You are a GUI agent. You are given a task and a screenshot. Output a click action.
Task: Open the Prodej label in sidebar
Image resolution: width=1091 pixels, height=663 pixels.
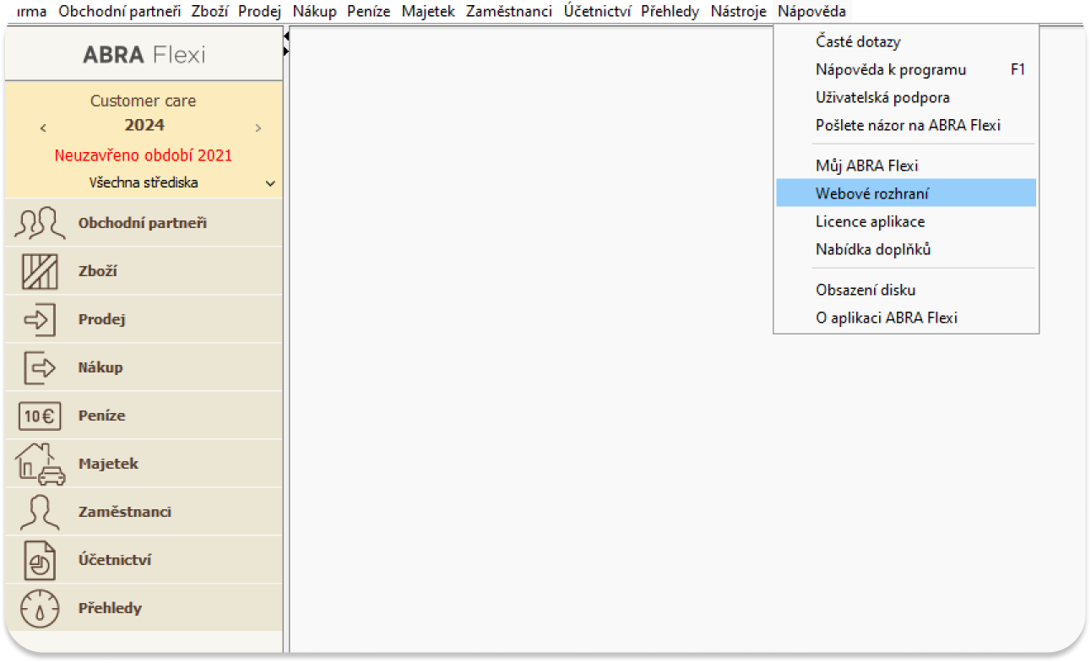101,320
